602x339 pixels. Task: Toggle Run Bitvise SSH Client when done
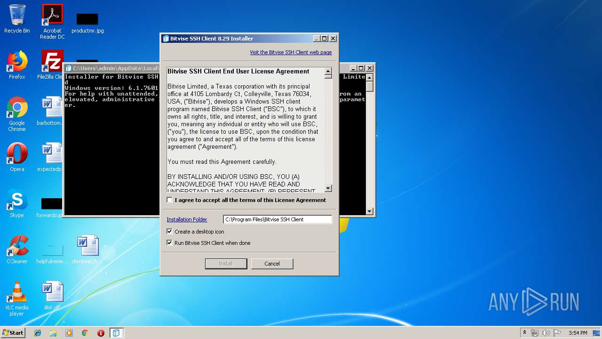tap(170, 243)
